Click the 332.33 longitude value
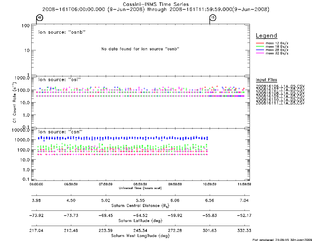This screenshot has height=241, width=312. [x=244, y=231]
